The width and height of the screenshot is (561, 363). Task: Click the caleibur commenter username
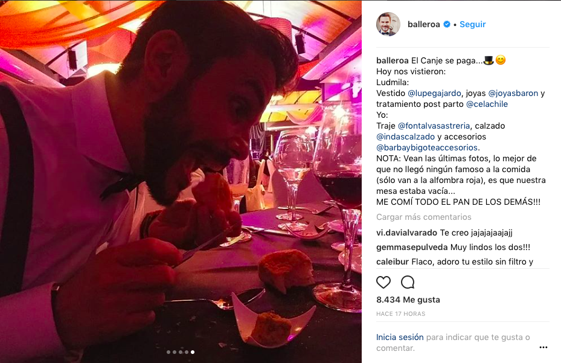click(393, 262)
